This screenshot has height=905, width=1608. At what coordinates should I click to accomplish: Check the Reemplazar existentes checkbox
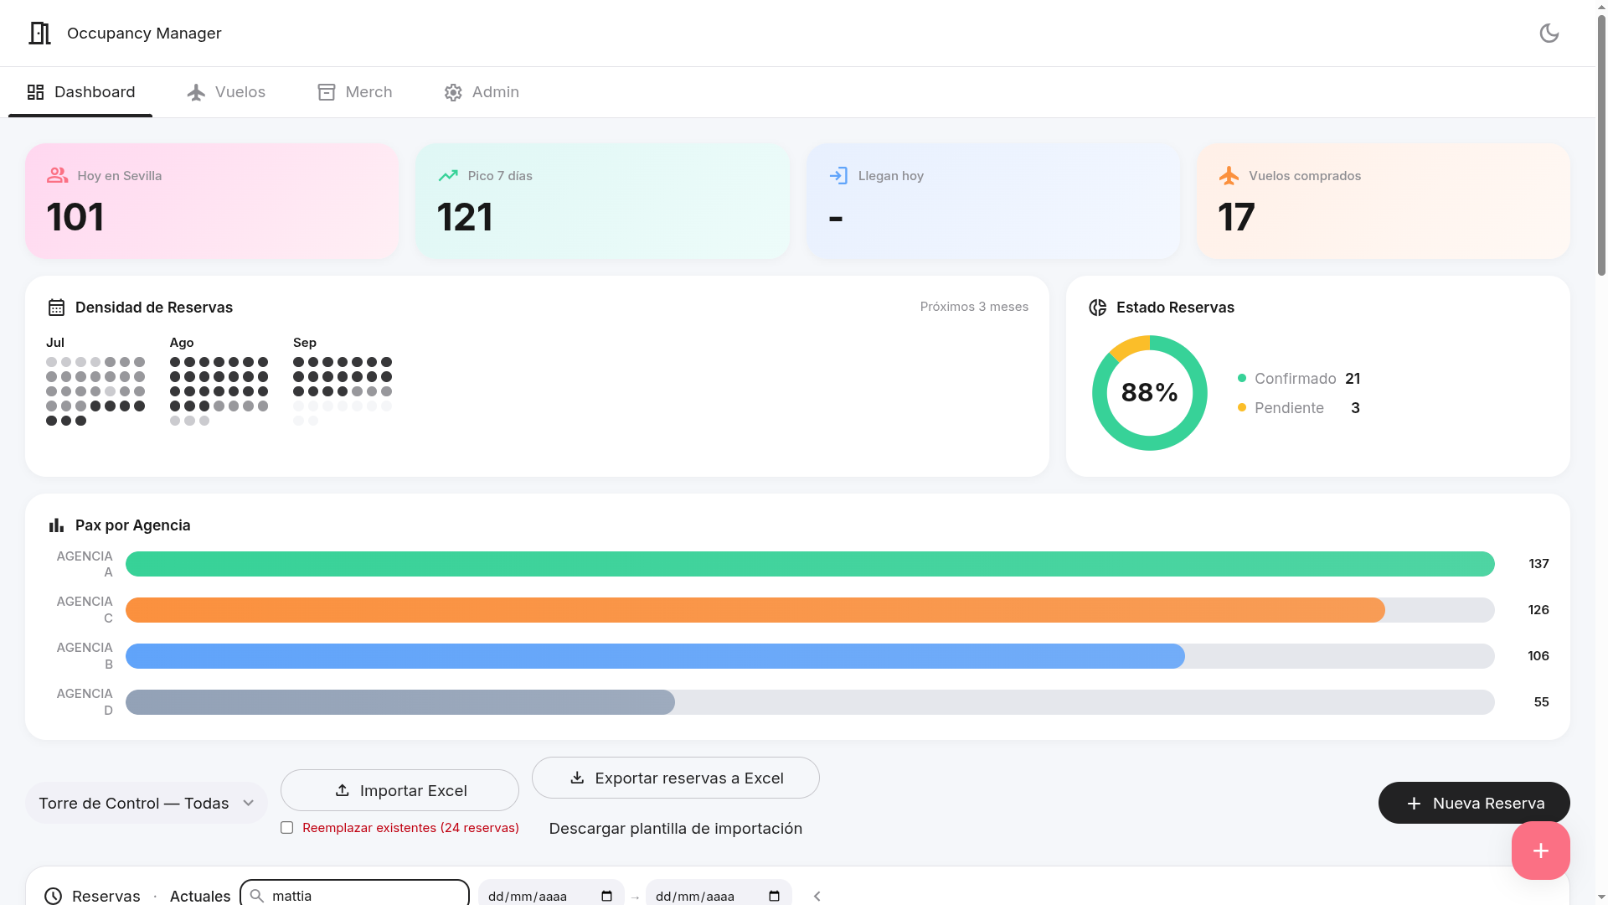click(287, 828)
